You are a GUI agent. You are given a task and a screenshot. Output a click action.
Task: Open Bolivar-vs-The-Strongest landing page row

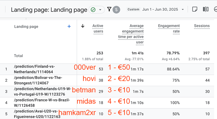[x=38, y=80]
